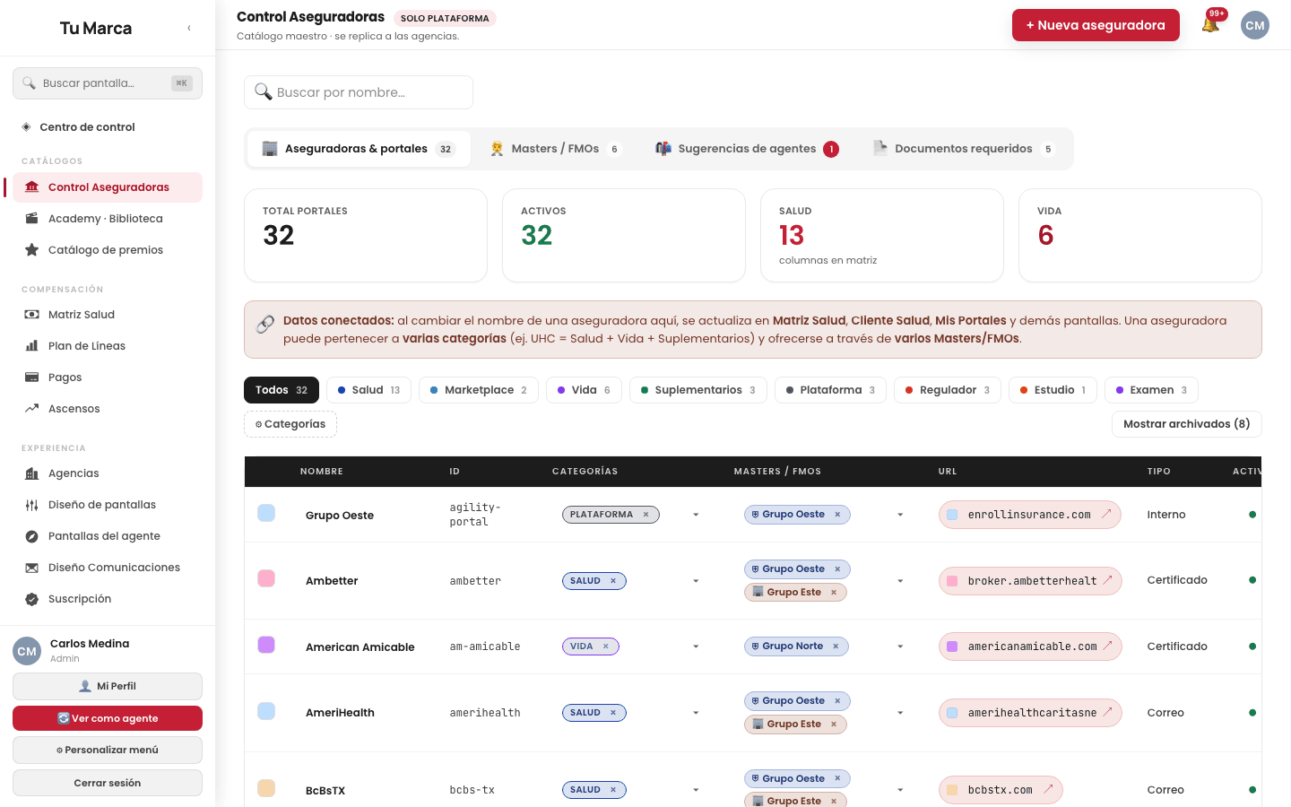Expand masters dropdown for American Amicable row
This screenshot has height=807, width=1291.
point(900,646)
